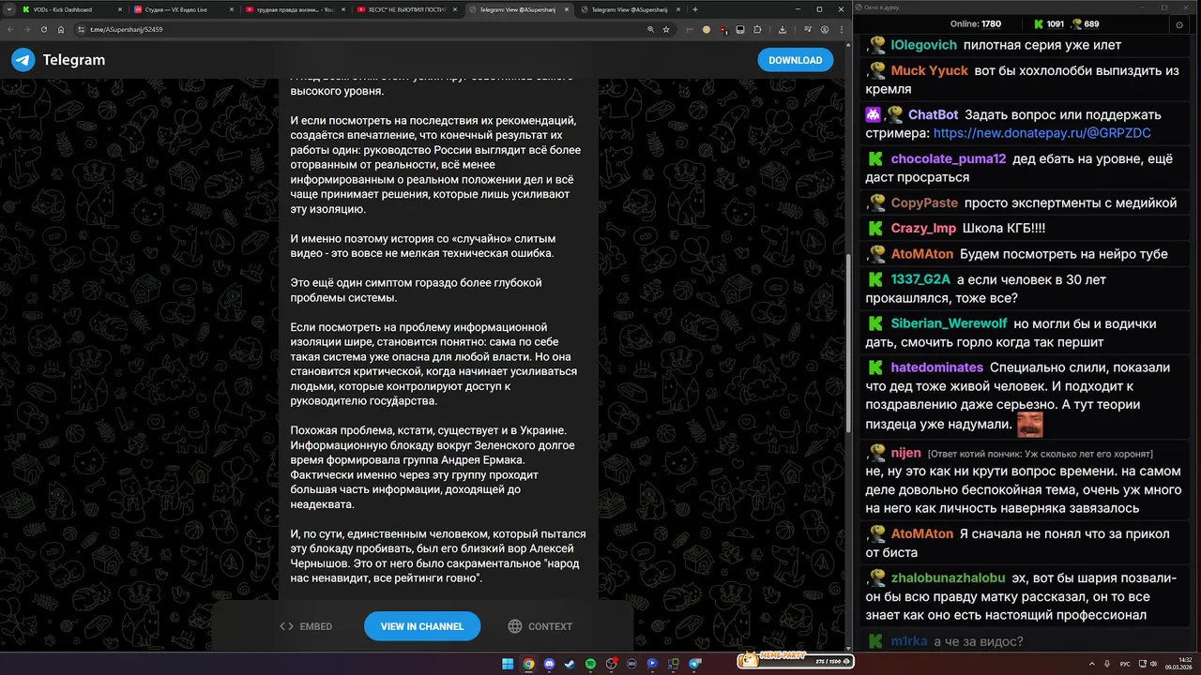Screen dimensions: 1201x675
Task: Click username nijen in chat
Action: 905,453
